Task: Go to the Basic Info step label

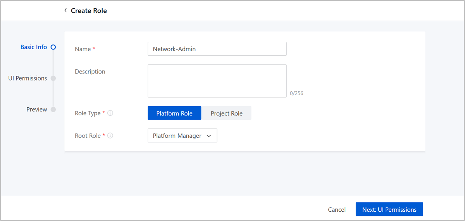Action: click(x=34, y=47)
